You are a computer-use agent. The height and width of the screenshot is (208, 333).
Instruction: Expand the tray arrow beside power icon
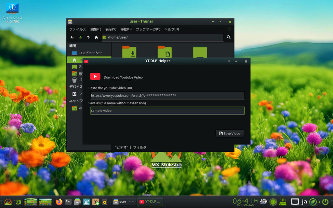(x=319, y=202)
